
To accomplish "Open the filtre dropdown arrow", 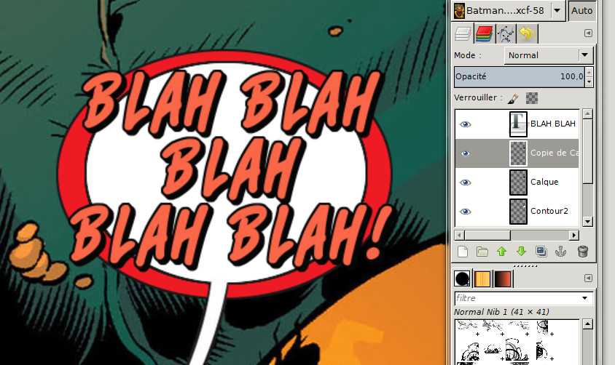I will tap(585, 298).
